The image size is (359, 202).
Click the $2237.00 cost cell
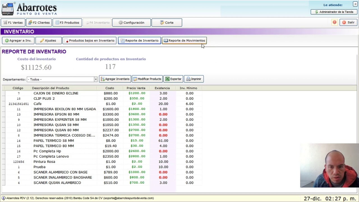pyautogui.click(x=111, y=130)
